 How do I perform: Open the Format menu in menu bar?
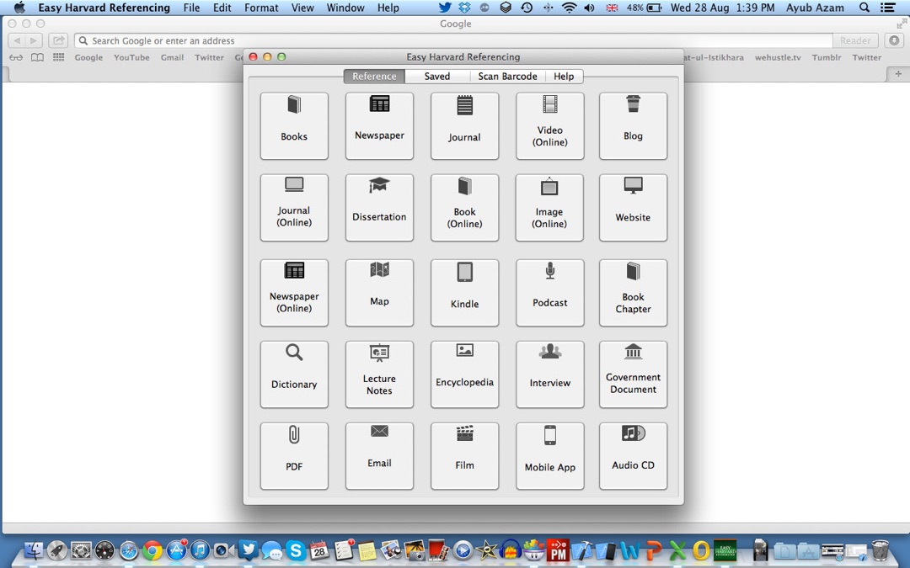pyautogui.click(x=261, y=8)
